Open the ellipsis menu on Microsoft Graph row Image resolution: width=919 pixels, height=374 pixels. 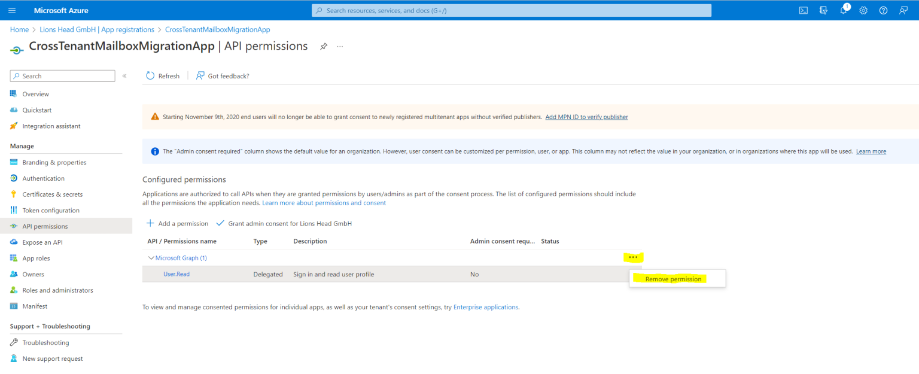coord(633,257)
